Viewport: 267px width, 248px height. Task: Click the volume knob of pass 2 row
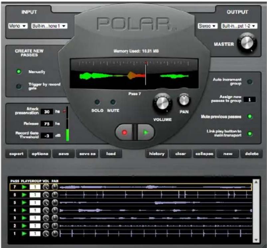click(x=46, y=226)
